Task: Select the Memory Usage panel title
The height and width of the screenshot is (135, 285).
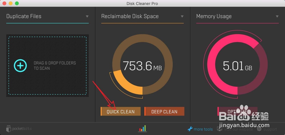Action: (x=214, y=16)
